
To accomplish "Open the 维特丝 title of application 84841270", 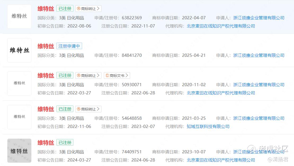I will point(46,46).
